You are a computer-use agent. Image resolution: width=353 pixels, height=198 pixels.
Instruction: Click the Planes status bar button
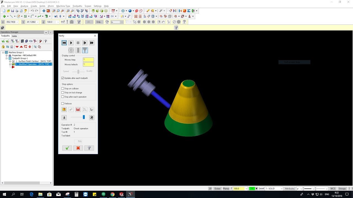(x=226, y=189)
